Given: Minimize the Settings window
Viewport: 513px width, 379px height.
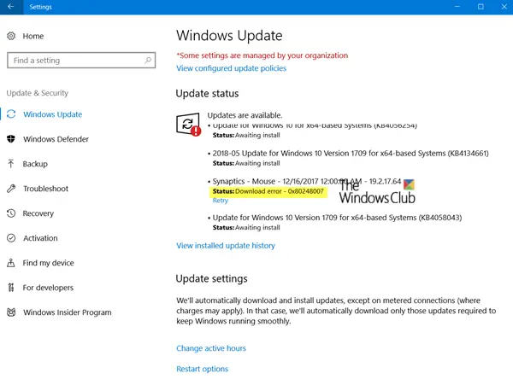Looking at the screenshot, I should 457,7.
